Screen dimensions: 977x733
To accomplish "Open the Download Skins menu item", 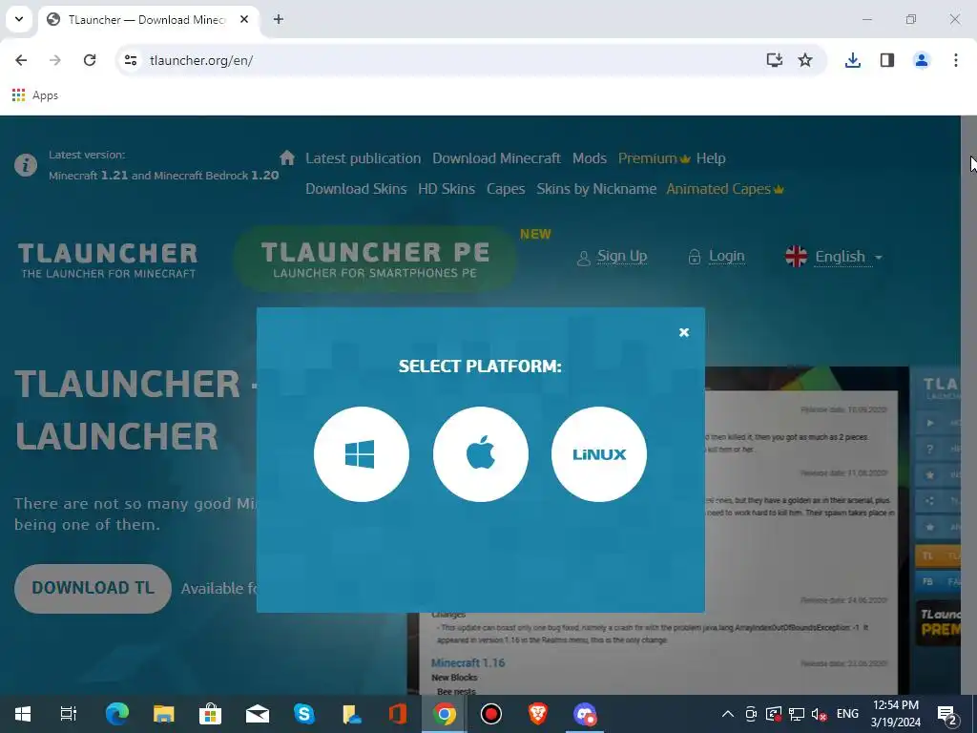I will coord(356,189).
